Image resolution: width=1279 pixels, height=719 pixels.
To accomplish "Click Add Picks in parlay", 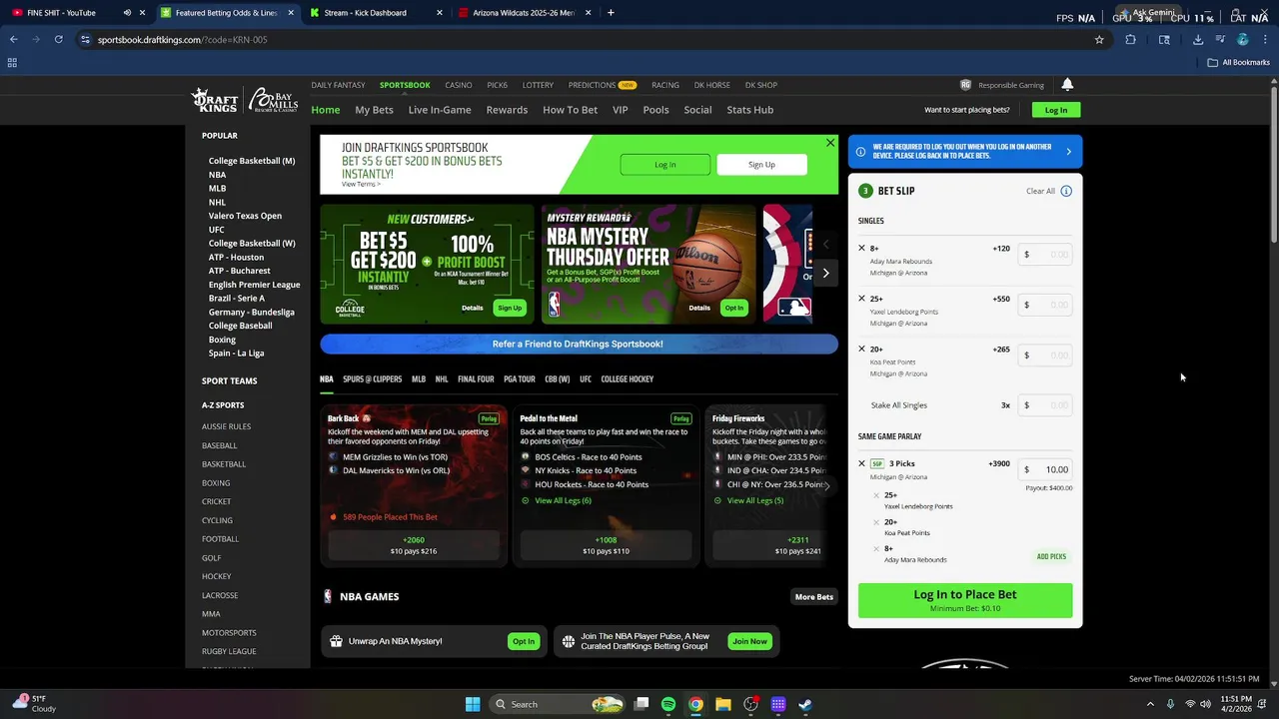I will [x=1051, y=556].
